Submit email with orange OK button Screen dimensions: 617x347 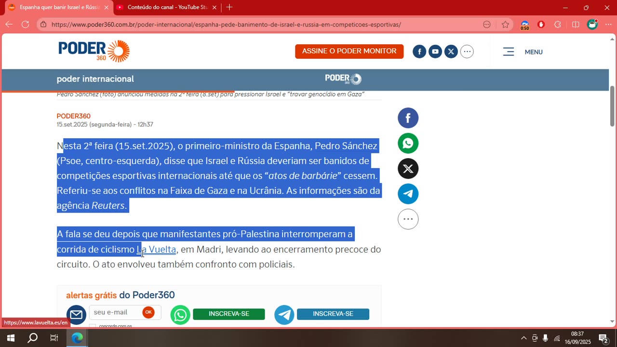click(148, 312)
